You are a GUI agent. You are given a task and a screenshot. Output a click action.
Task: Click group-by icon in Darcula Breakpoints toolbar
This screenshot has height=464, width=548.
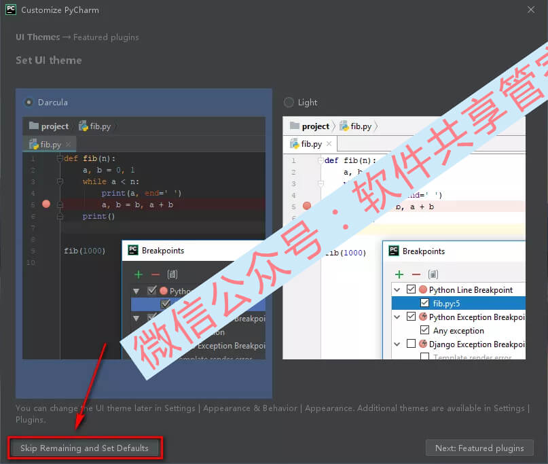point(172,274)
